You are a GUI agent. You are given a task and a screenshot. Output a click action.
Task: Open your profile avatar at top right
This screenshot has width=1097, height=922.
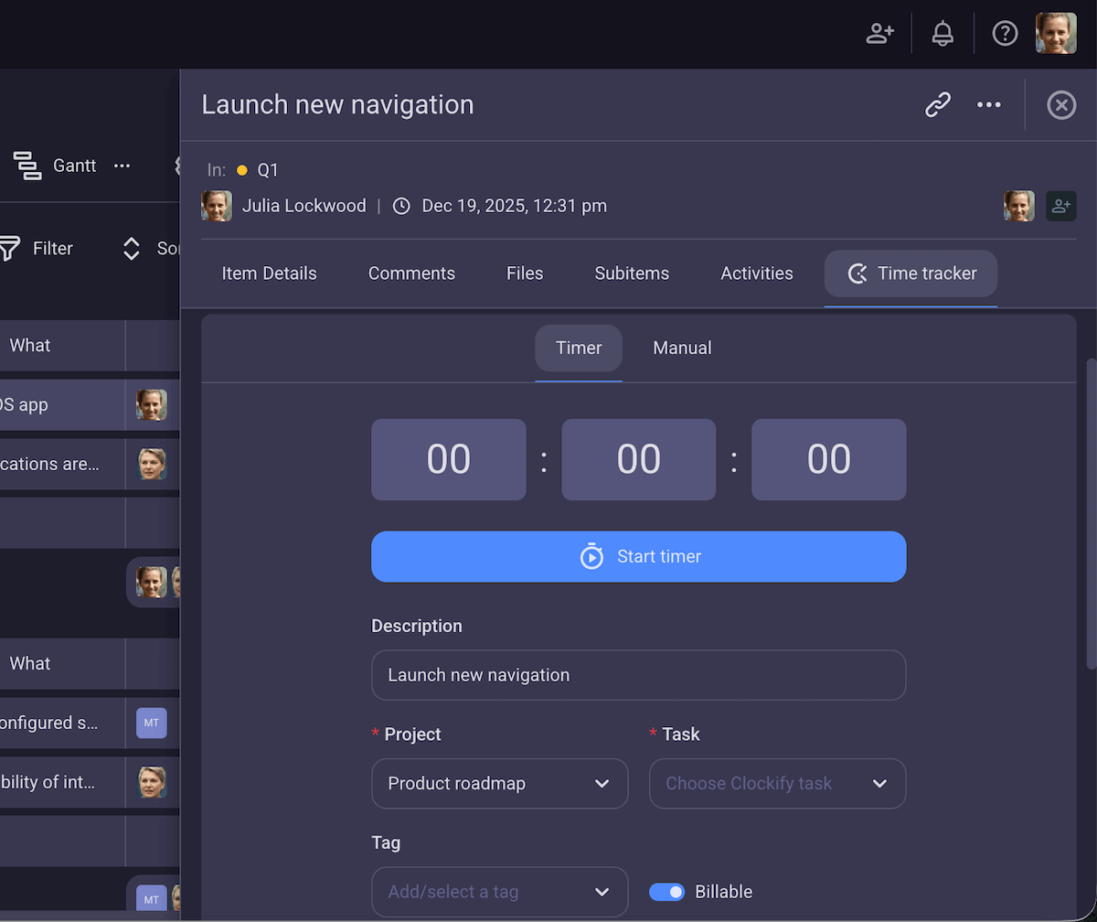pos(1056,33)
